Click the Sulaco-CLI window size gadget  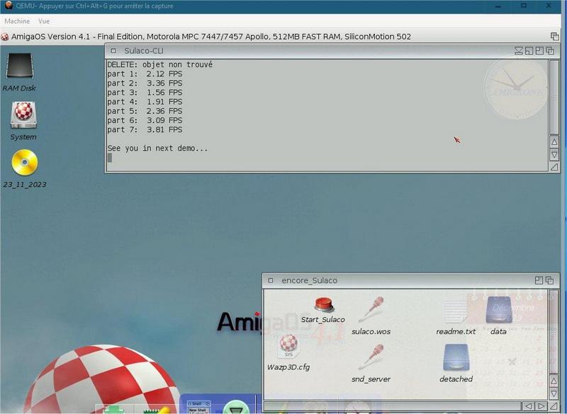tap(554, 167)
